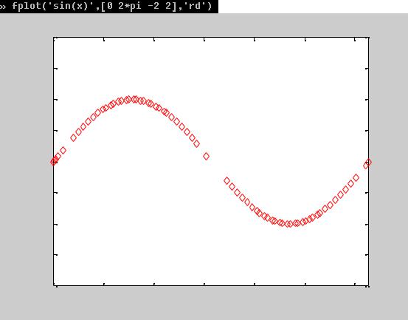The height and width of the screenshot is (320, 408).
Task: Click the fplot command text line
Action: 109,6
